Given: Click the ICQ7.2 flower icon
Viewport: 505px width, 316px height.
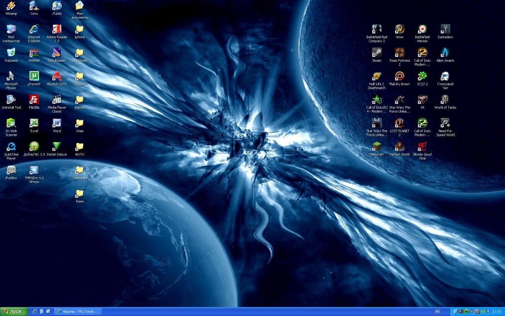Looking at the screenshot, I should pos(422,79).
